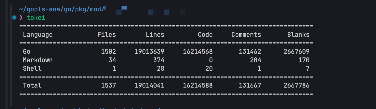
Task: Click the pink prompt arrow before tokei
Action: pos(21,18)
